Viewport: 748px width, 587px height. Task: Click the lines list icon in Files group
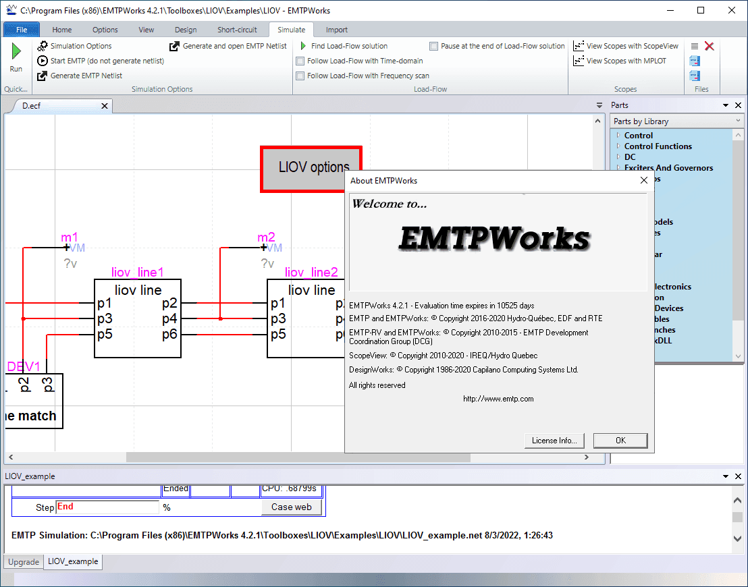[695, 47]
